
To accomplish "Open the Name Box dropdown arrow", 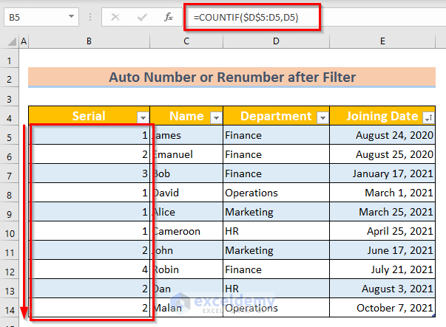I will [x=71, y=16].
